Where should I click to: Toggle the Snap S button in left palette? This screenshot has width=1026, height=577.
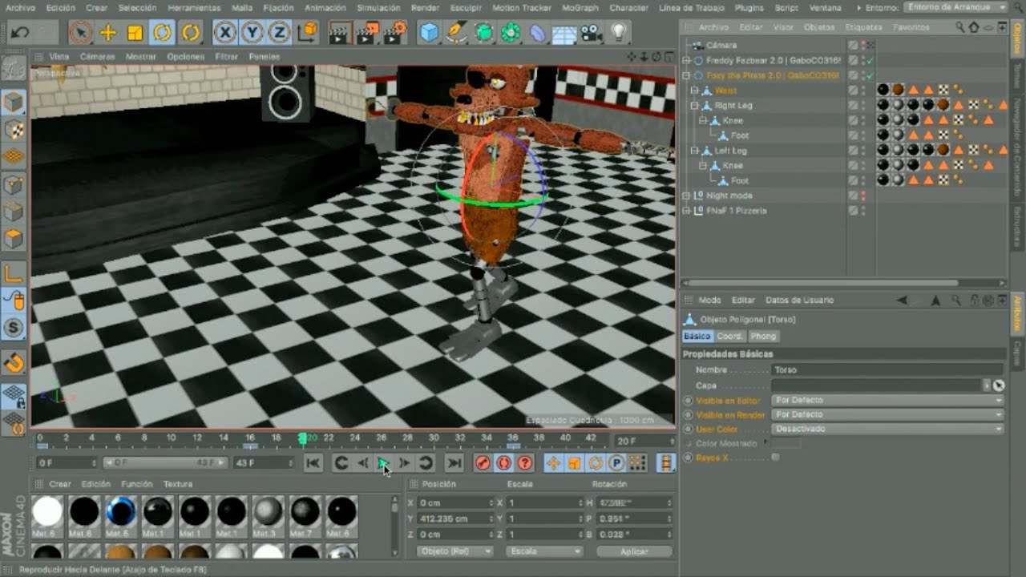(x=14, y=327)
